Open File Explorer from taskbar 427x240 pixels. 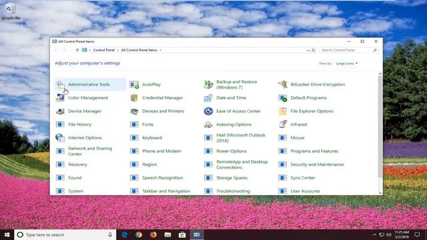(167, 235)
